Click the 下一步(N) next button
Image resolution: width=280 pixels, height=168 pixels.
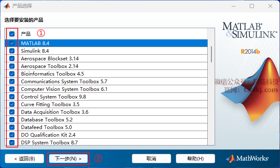(69, 159)
